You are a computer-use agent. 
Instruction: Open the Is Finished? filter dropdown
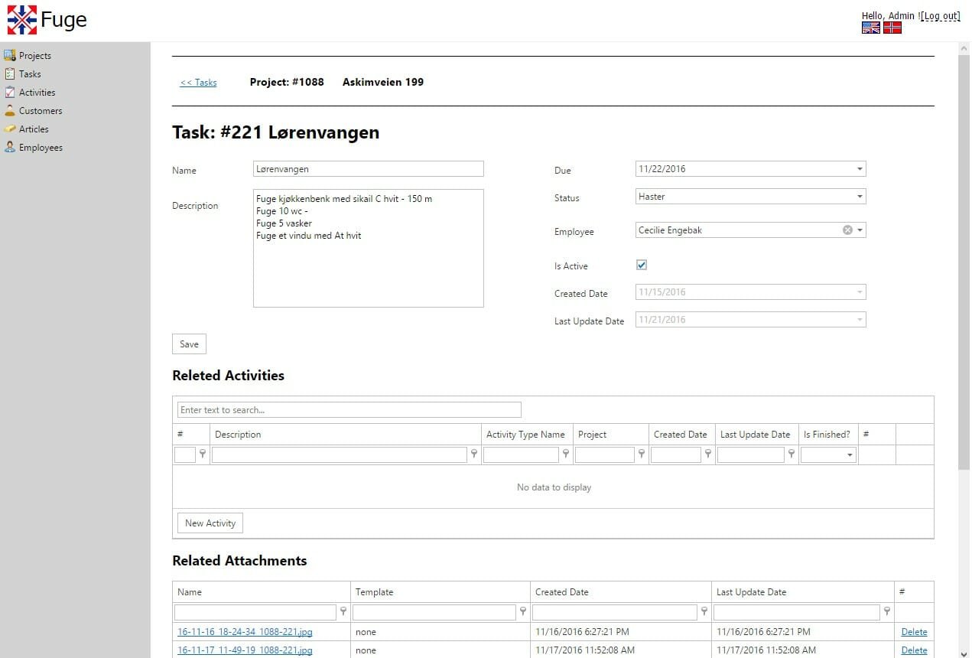click(x=849, y=455)
